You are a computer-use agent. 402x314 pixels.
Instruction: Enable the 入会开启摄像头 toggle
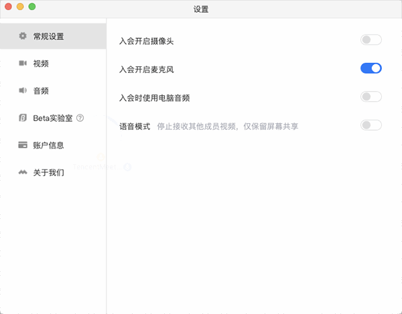click(371, 40)
